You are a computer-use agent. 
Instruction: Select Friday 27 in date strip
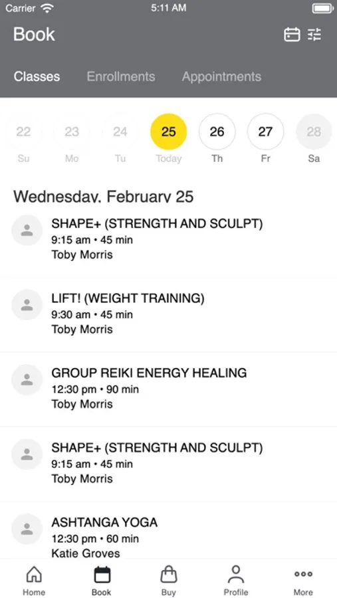tap(266, 132)
